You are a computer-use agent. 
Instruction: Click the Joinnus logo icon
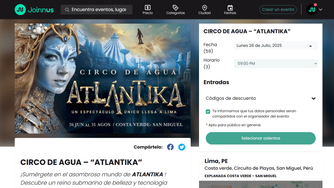[20, 10]
